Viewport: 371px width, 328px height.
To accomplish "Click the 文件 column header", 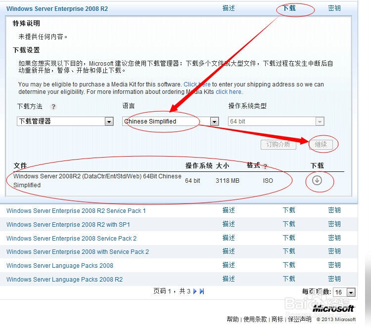I will click(20, 165).
